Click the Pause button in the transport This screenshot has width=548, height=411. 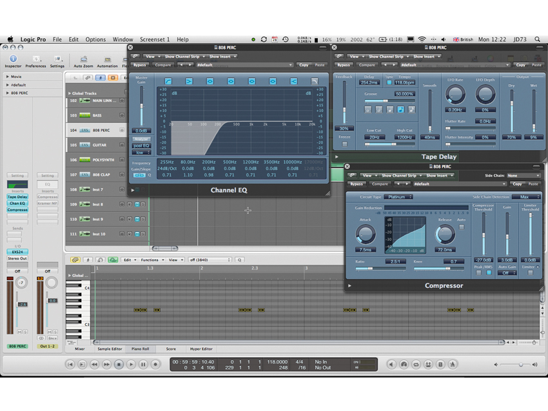pos(143,365)
